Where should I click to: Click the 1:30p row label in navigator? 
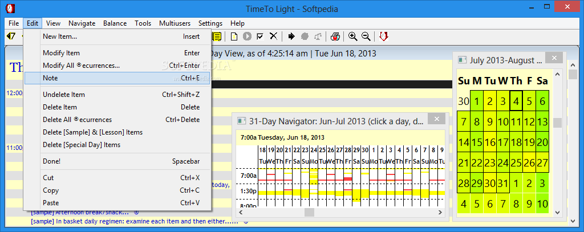pyautogui.click(x=248, y=193)
